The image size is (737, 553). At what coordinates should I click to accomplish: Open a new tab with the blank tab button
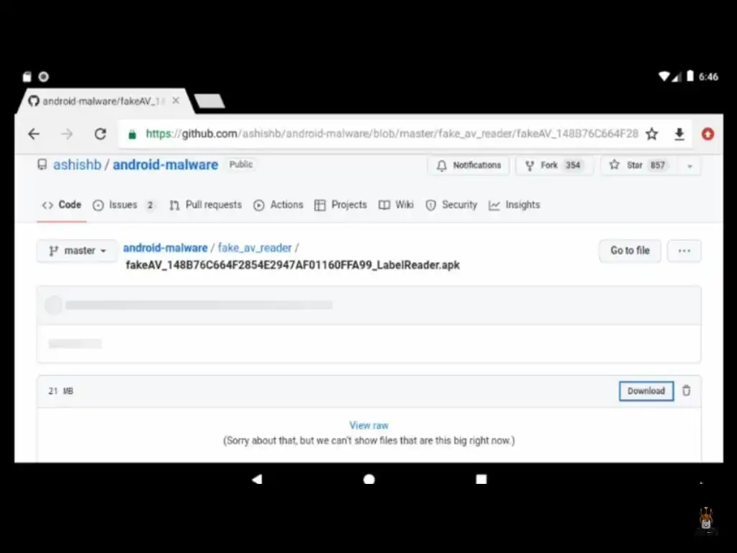(x=209, y=101)
